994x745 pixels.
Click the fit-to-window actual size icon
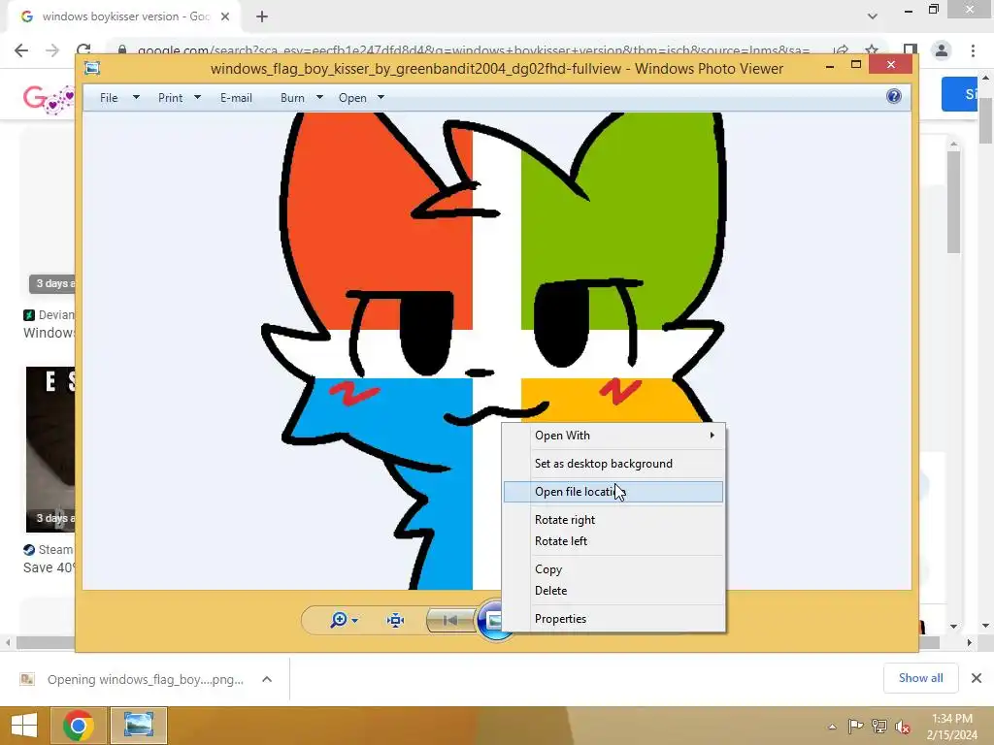pos(396,620)
